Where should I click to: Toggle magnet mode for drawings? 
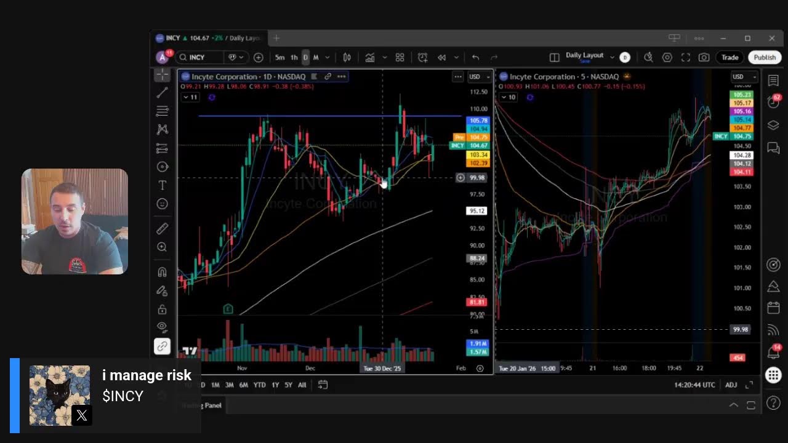coord(162,272)
